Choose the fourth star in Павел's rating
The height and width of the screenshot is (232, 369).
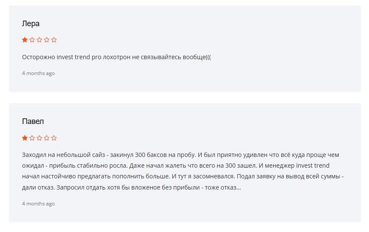point(47,138)
